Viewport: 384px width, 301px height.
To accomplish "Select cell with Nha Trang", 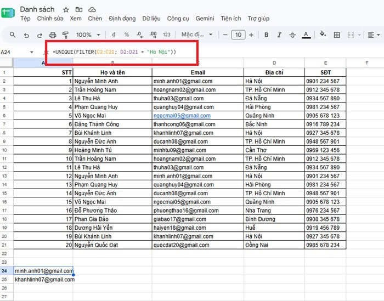I will 274,211.
